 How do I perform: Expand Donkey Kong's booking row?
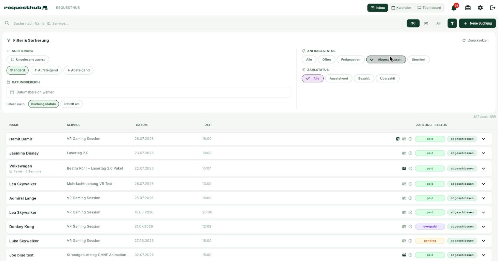point(483,227)
